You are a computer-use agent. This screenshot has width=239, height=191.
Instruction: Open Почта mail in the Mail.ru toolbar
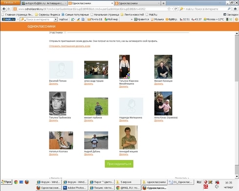click(x=95, y=20)
